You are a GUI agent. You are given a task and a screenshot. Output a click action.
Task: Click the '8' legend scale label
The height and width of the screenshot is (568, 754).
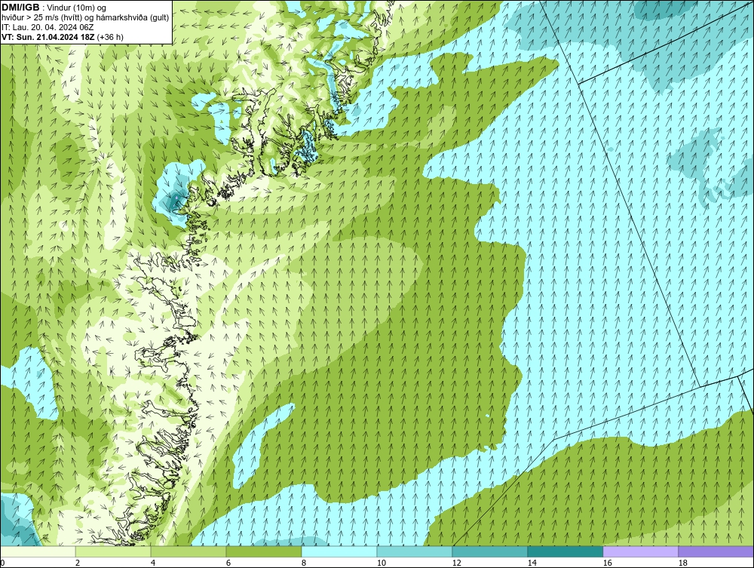pyautogui.click(x=303, y=563)
